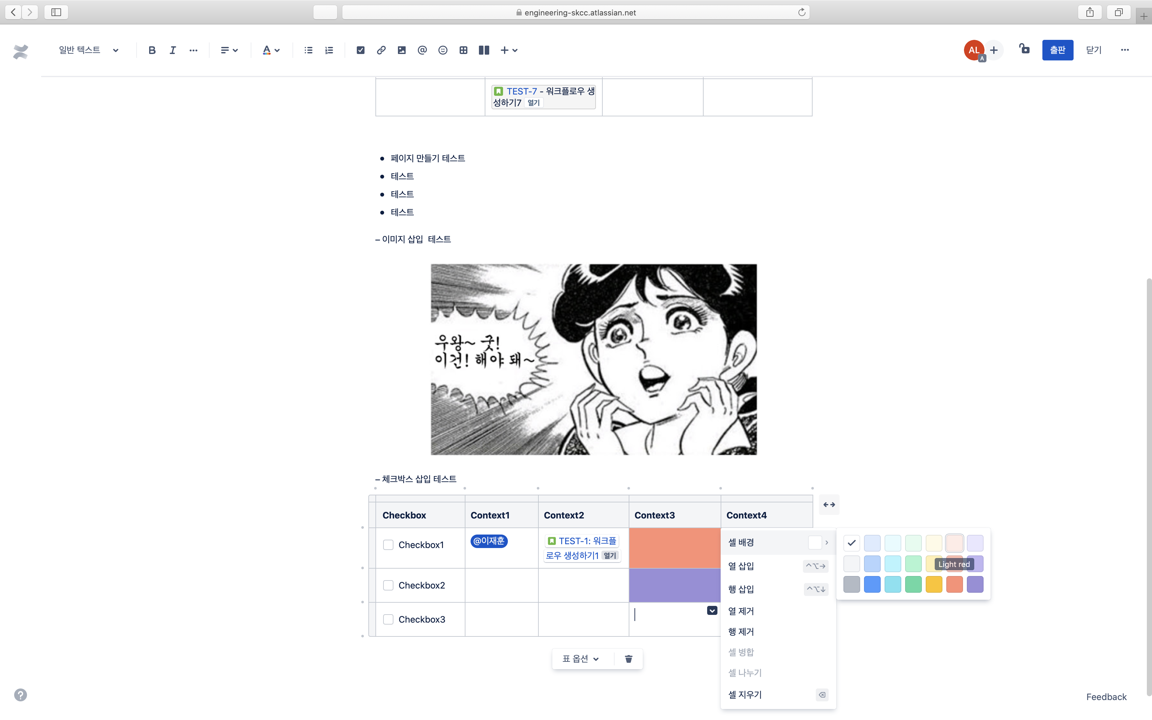Select the Light red swatch

pyautogui.click(x=954, y=543)
